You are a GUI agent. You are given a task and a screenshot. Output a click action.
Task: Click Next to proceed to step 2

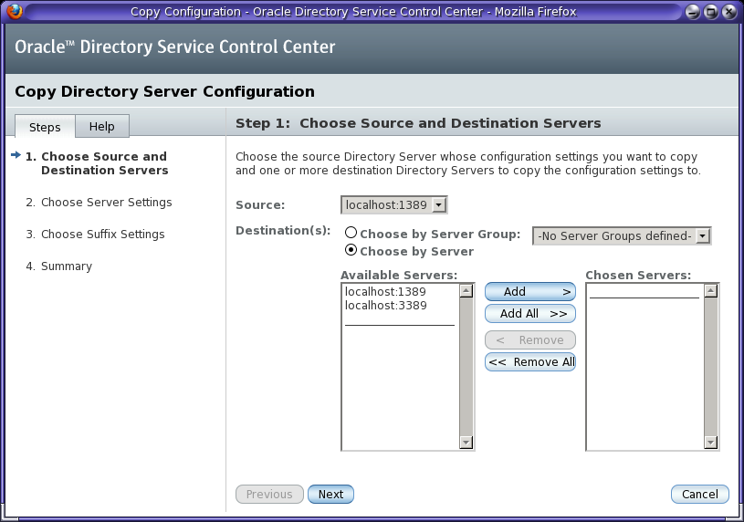(x=330, y=494)
